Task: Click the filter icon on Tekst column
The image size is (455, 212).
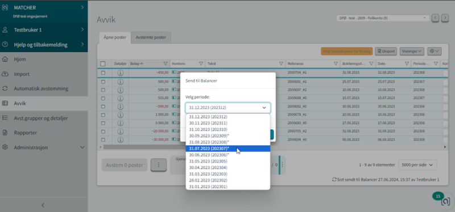Action: coord(281,63)
